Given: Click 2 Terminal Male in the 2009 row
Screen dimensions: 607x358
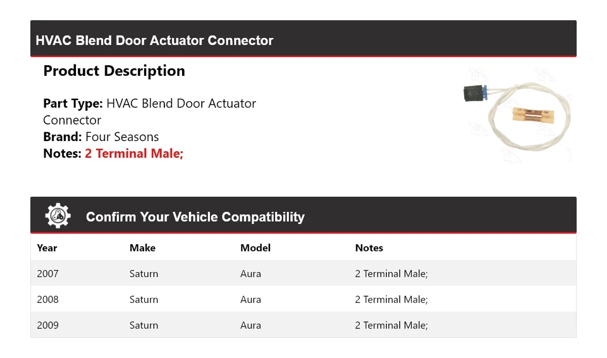Looking at the screenshot, I should click(391, 326).
